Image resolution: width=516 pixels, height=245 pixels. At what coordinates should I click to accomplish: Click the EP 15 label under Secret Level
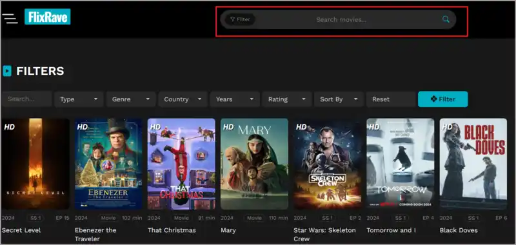[63, 218]
